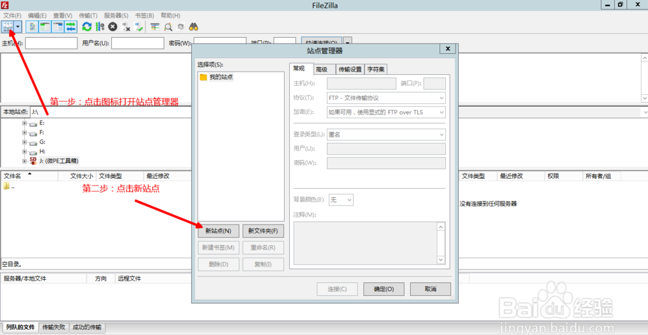The width and height of the screenshot is (648, 335).
Task: Click the comments box scroll-up arrow
Action: (x=441, y=226)
